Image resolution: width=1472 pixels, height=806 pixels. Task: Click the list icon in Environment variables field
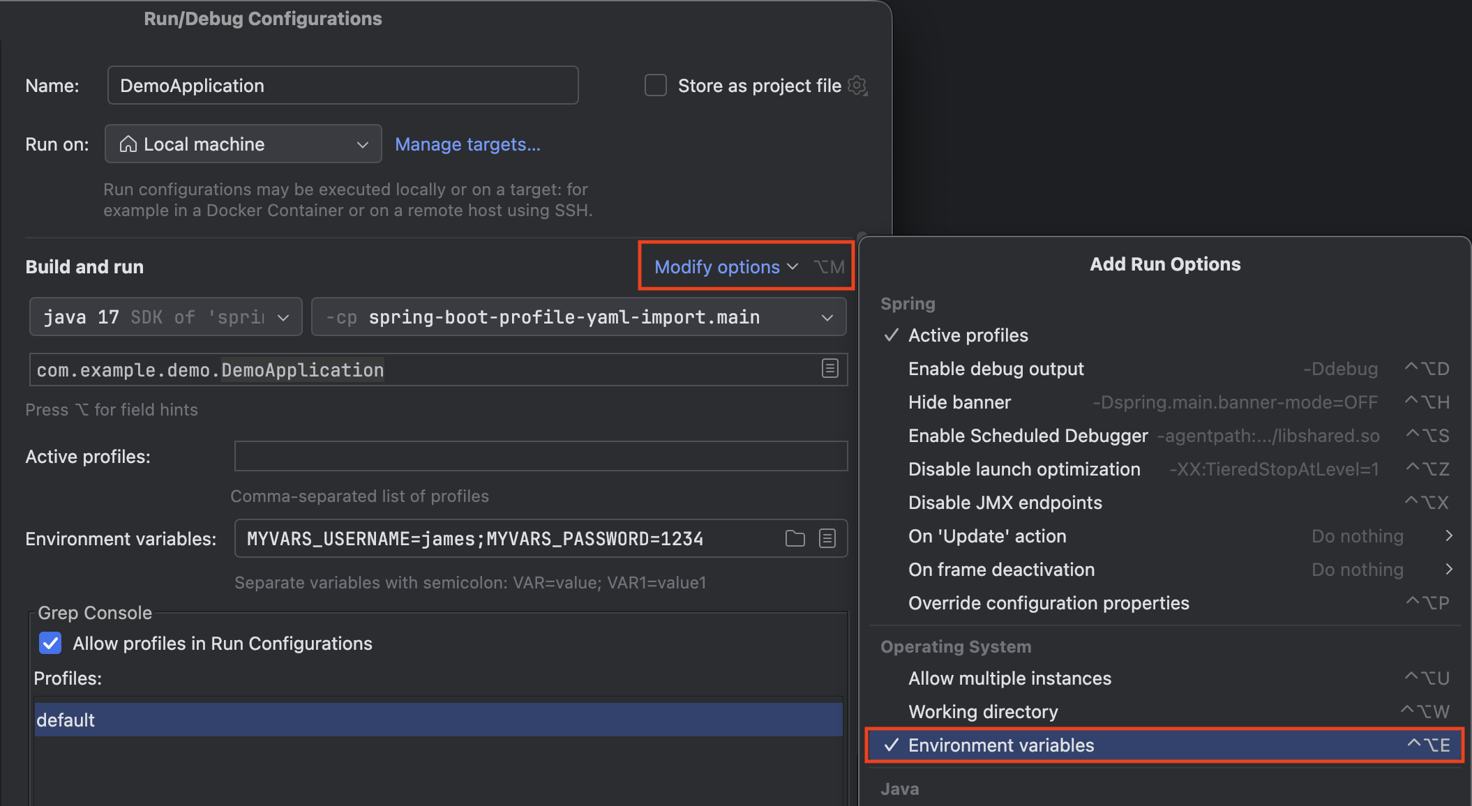tap(827, 538)
